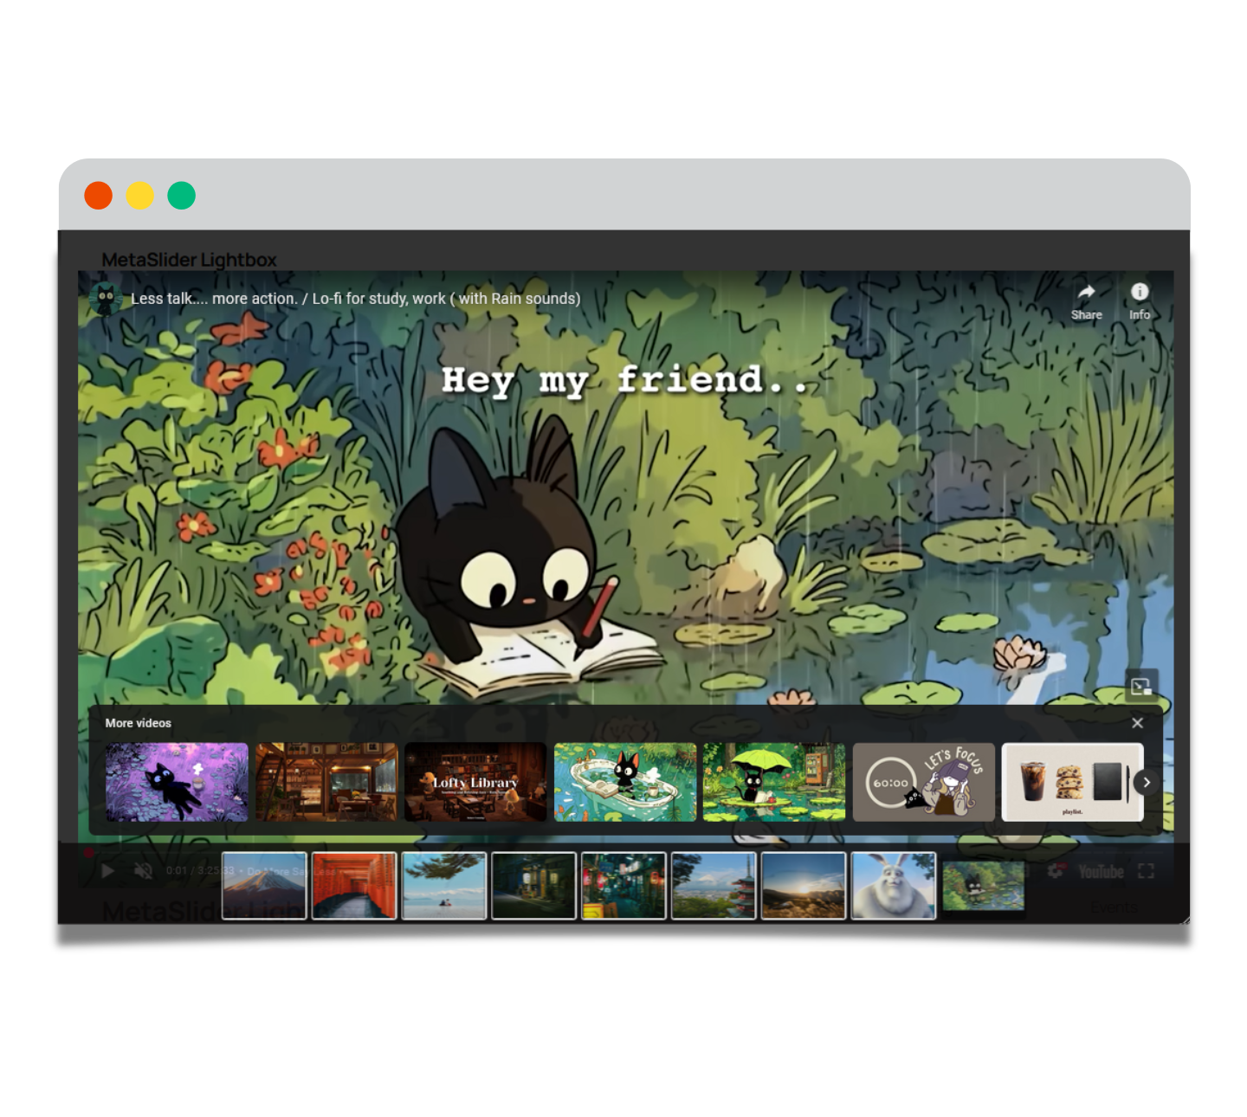This screenshot has height=1117, width=1247.
Task: Select the sunset mountain slide thumbnail
Action: point(803,886)
